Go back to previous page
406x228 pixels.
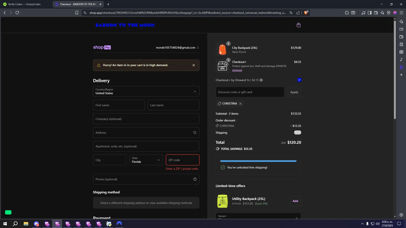pyautogui.click(x=5, y=13)
